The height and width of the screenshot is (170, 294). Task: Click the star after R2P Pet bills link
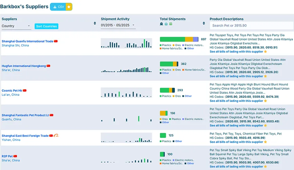click(266, 166)
